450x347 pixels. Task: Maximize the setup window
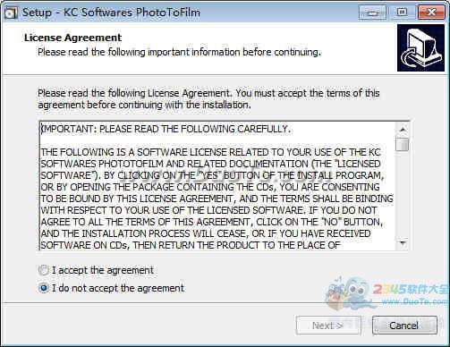click(x=402, y=13)
